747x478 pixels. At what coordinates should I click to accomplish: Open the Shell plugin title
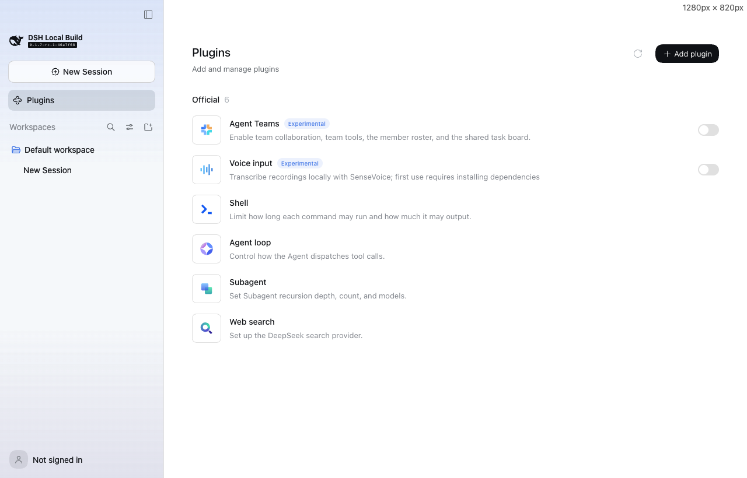(239, 203)
